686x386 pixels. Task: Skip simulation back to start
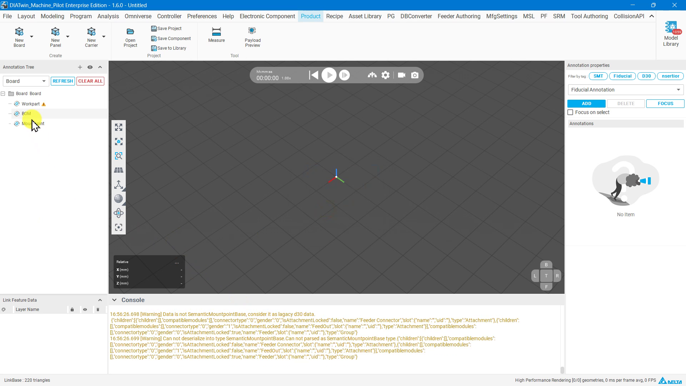tap(314, 75)
